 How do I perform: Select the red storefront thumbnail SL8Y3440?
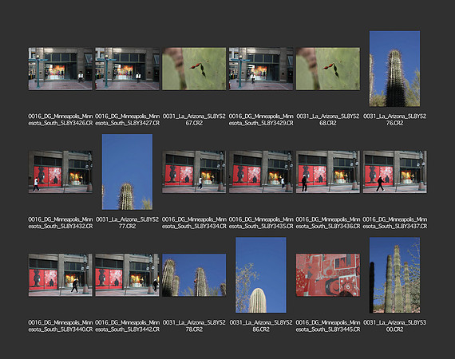61,275
